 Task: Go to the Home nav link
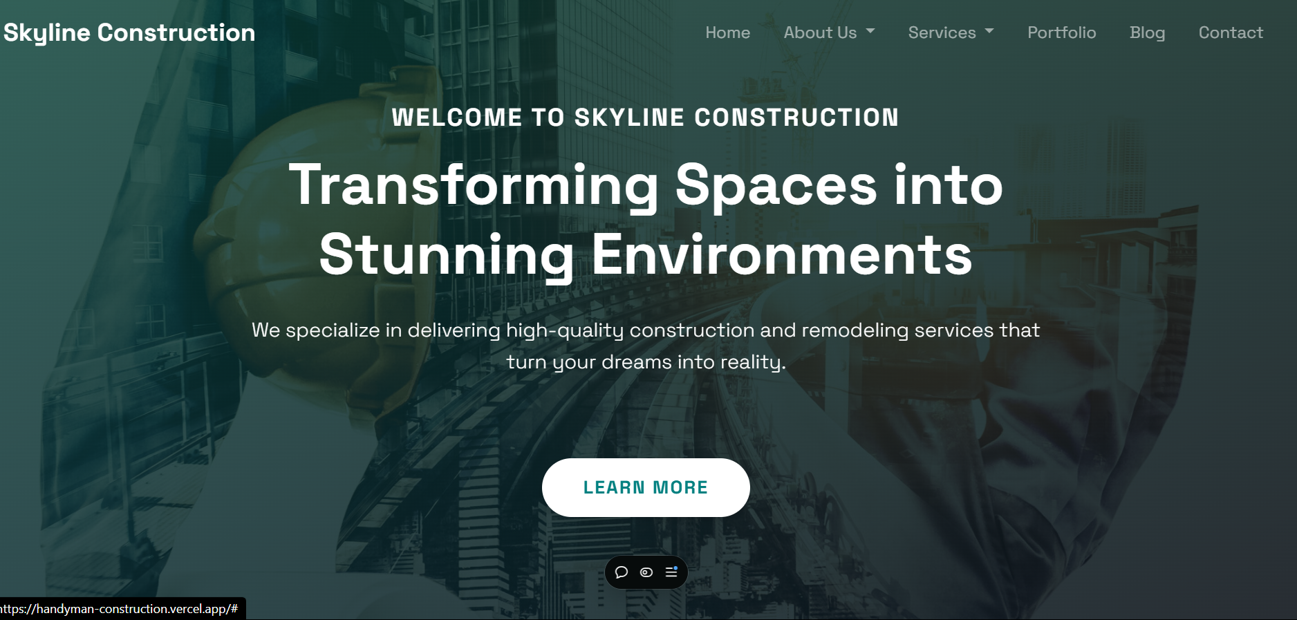[x=727, y=32]
